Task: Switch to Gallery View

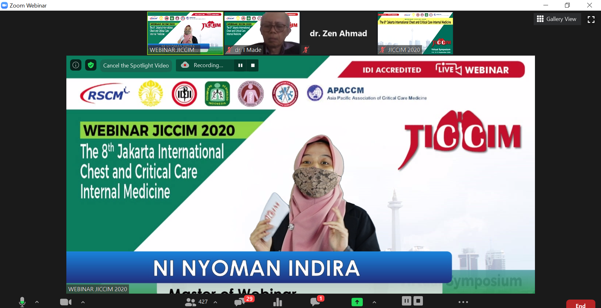Action: coord(557,19)
